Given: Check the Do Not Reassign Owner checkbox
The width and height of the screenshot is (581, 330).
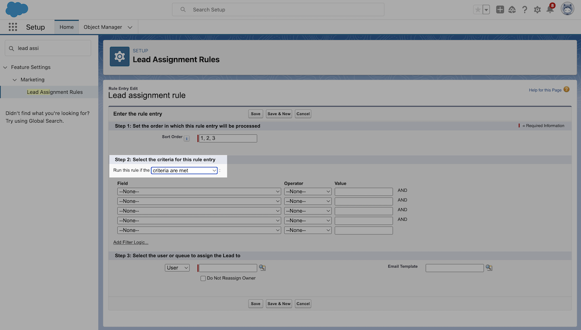Looking at the screenshot, I should [203, 278].
